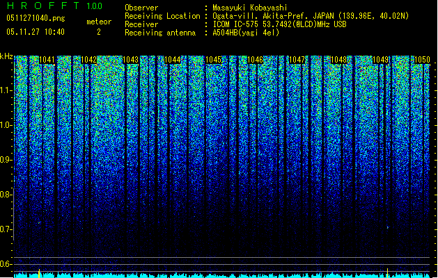Click observer name Masayuki Kobayashi

(250, 8)
